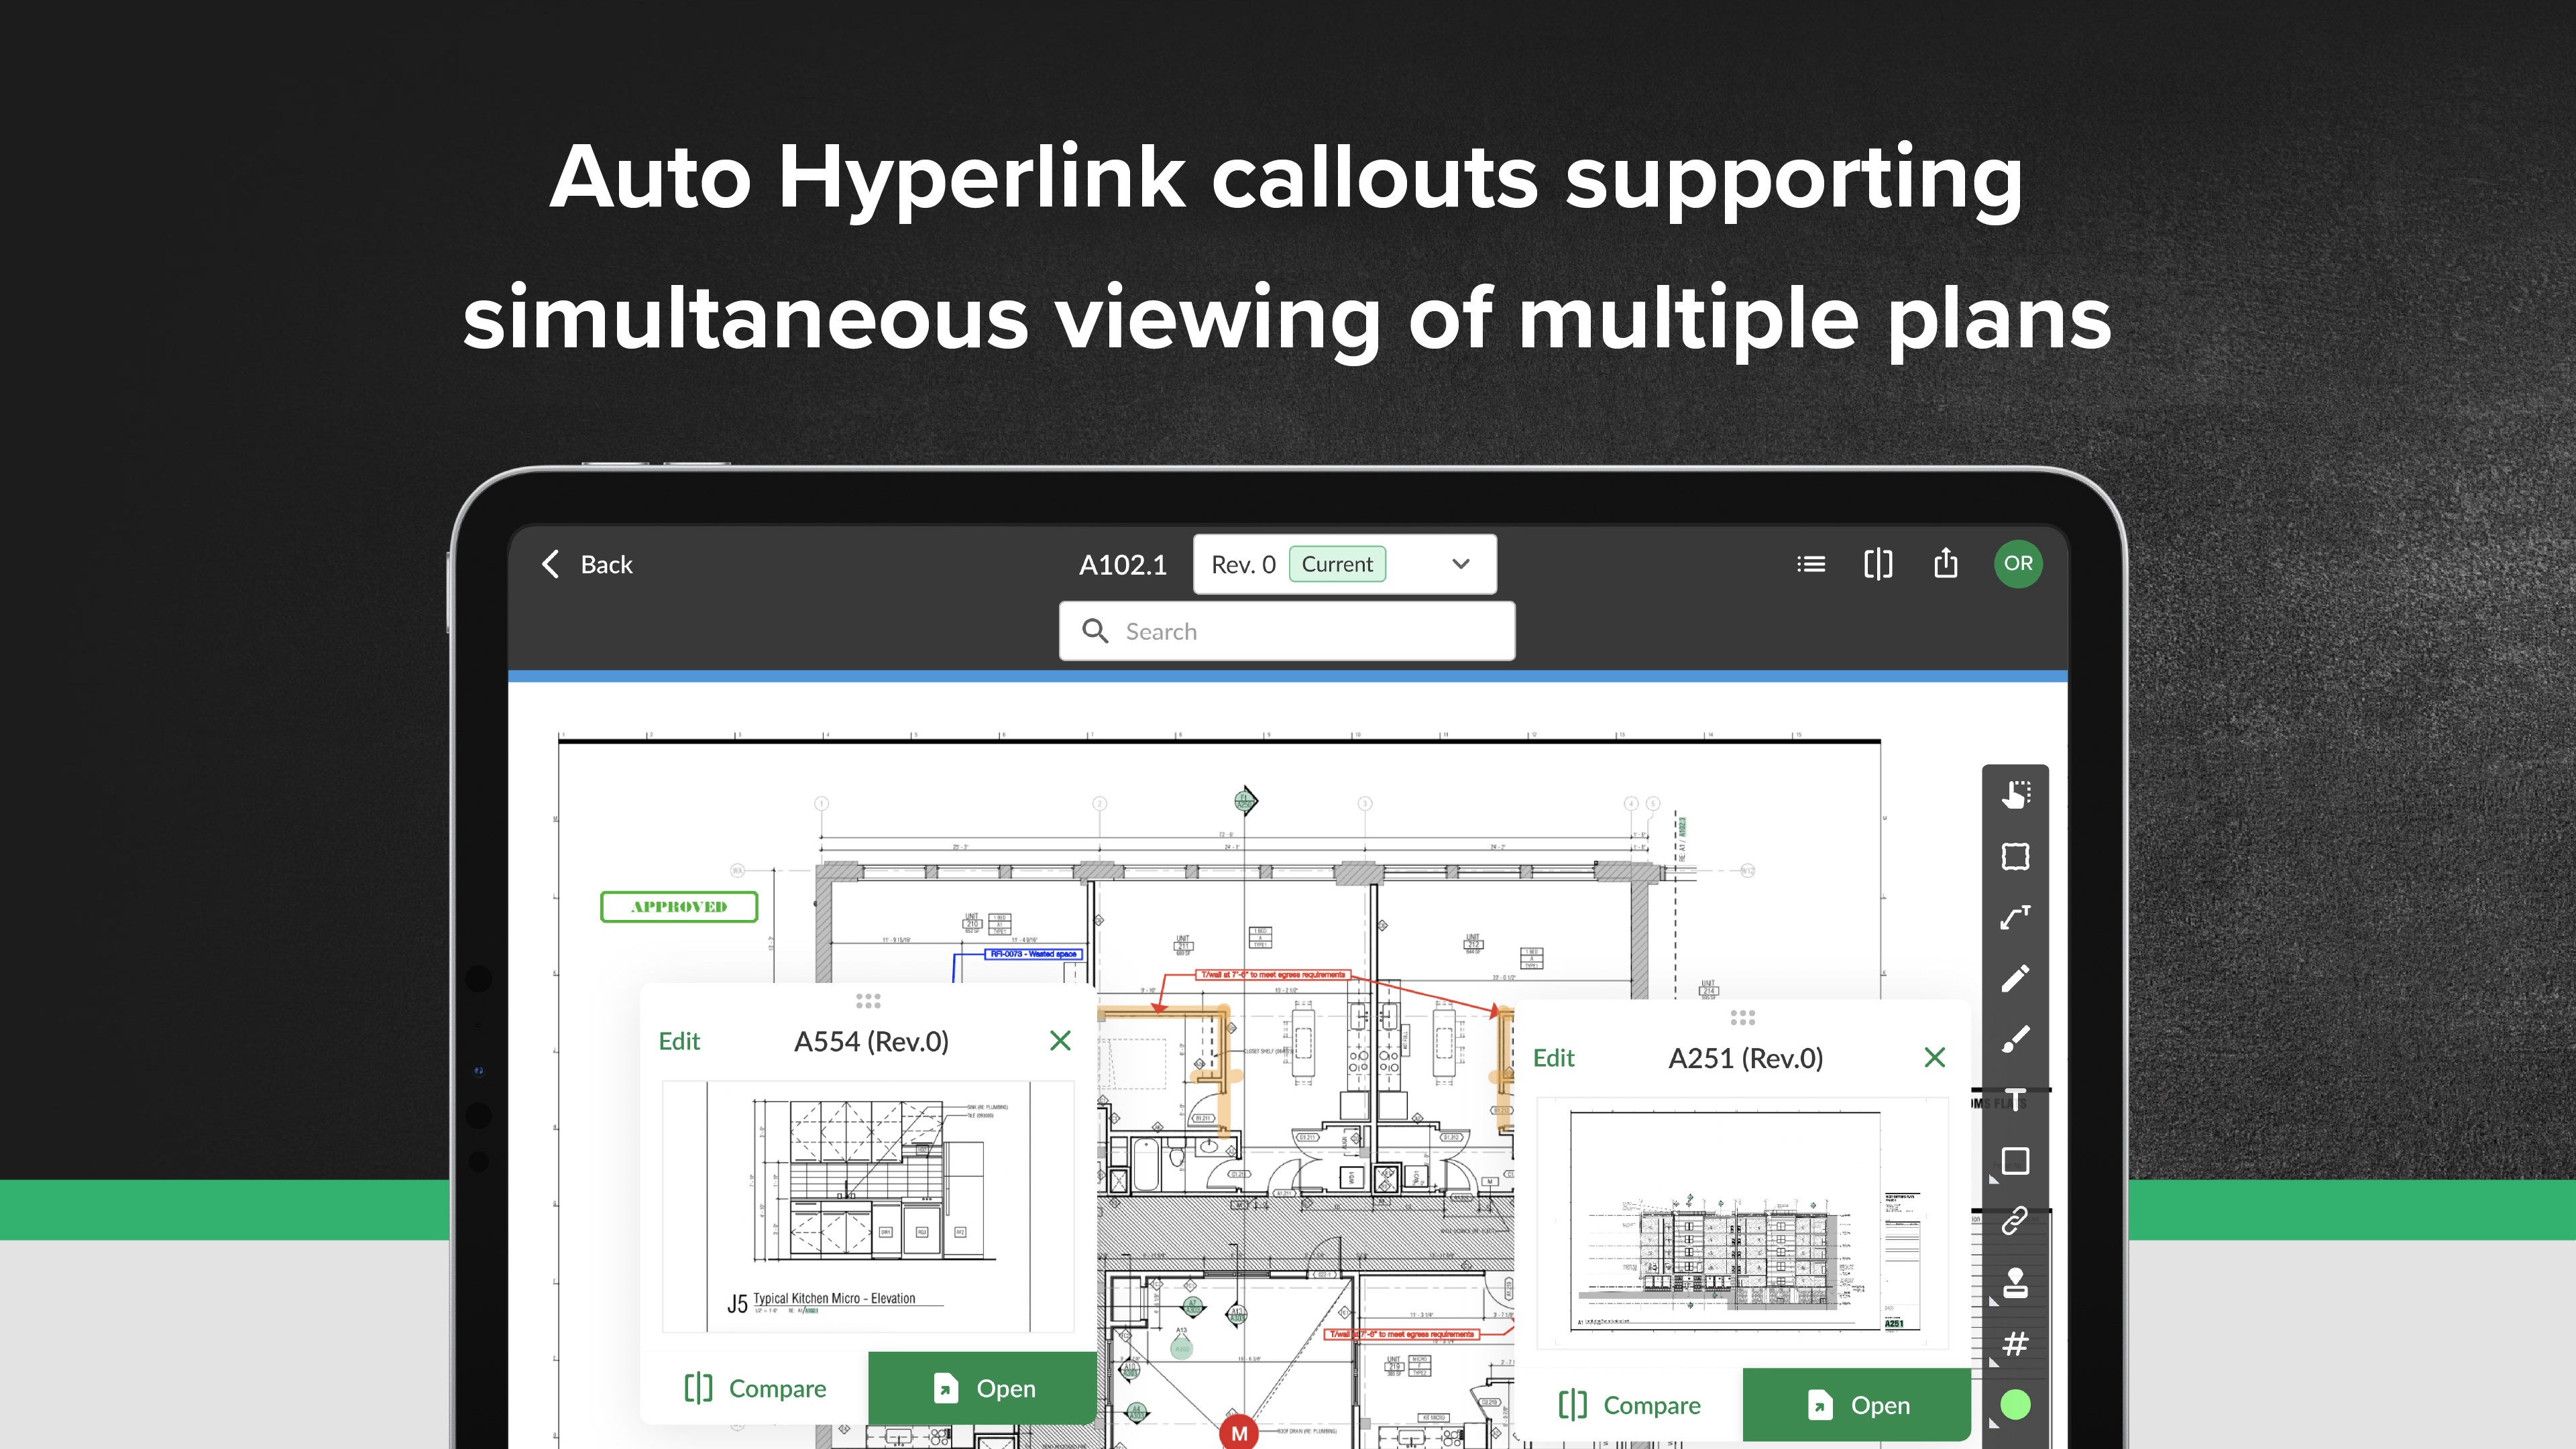2576x1449 pixels.
Task: Select the pencil drawing tool
Action: (x=2015, y=978)
